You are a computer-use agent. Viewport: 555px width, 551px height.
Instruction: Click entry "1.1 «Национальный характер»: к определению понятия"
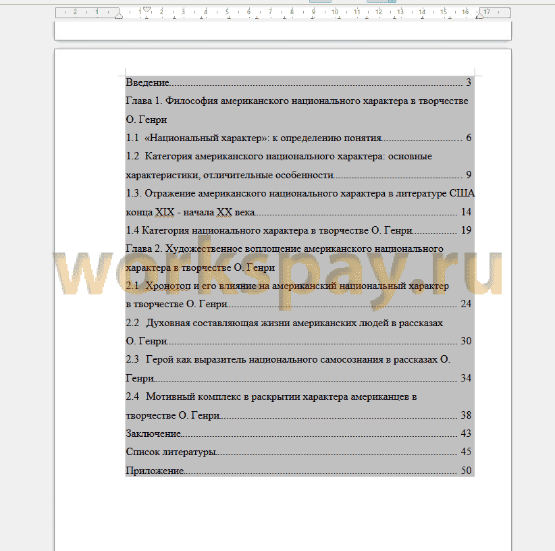298,138
